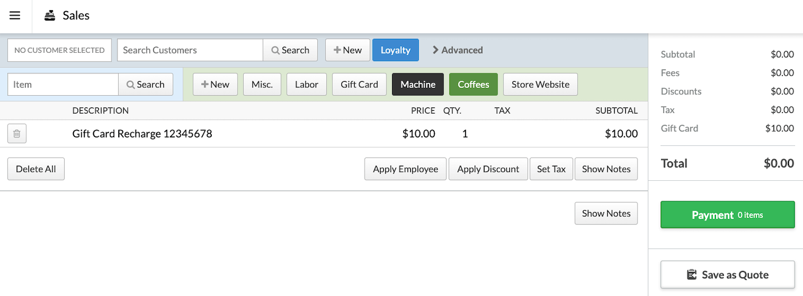Click Delete All to clear items

(36, 169)
